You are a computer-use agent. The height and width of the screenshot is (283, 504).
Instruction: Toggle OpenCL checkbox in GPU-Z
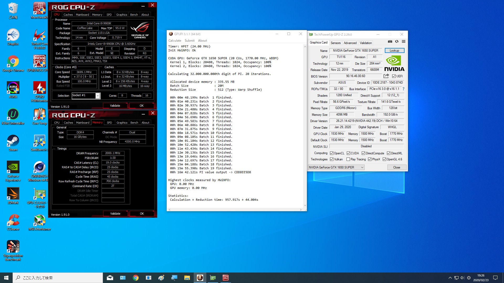pos(332,153)
